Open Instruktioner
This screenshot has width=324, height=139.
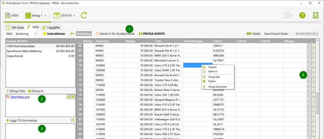pyautogui.click(x=54, y=34)
